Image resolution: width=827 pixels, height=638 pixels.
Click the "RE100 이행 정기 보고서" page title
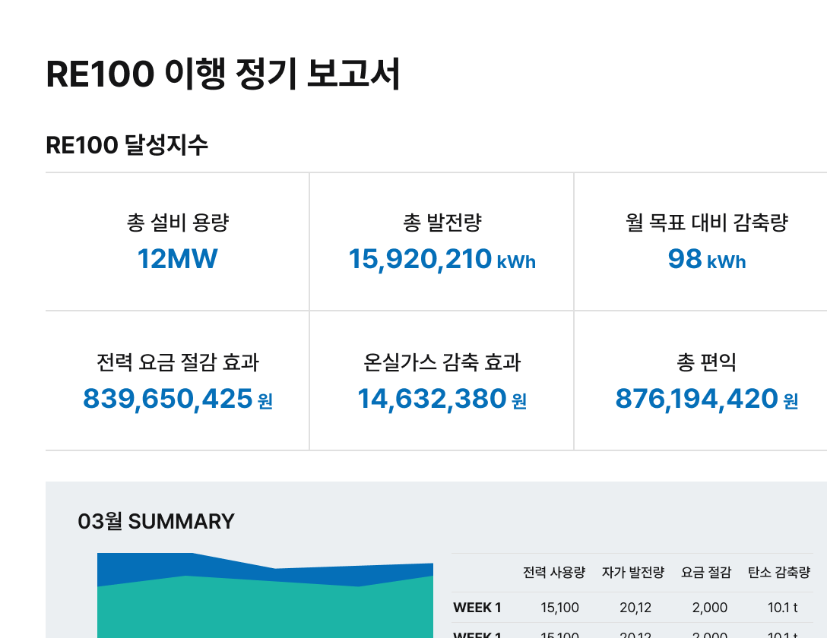(x=223, y=74)
